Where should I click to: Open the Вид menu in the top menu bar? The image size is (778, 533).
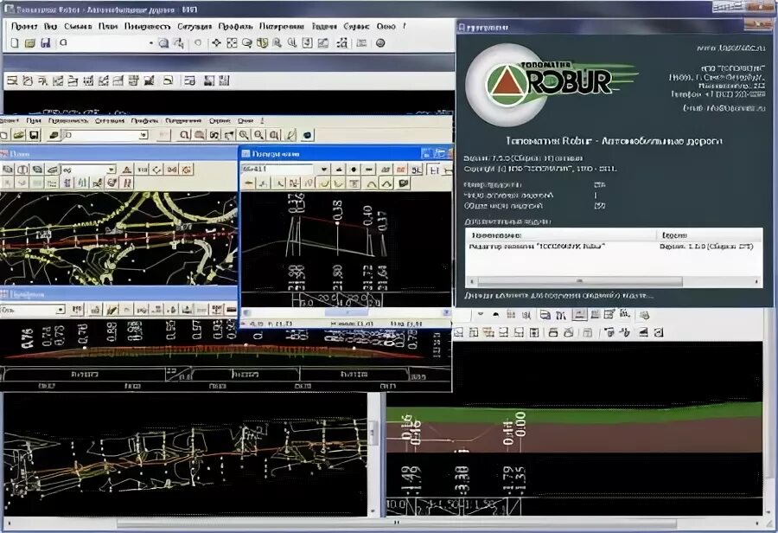pyautogui.click(x=51, y=26)
